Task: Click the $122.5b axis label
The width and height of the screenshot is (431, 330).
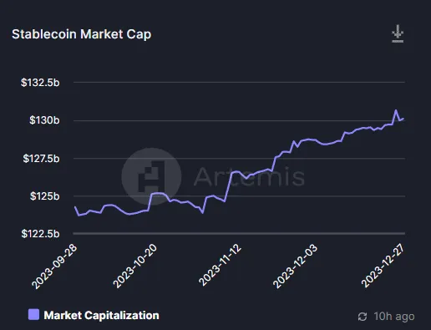Action: [x=40, y=233]
